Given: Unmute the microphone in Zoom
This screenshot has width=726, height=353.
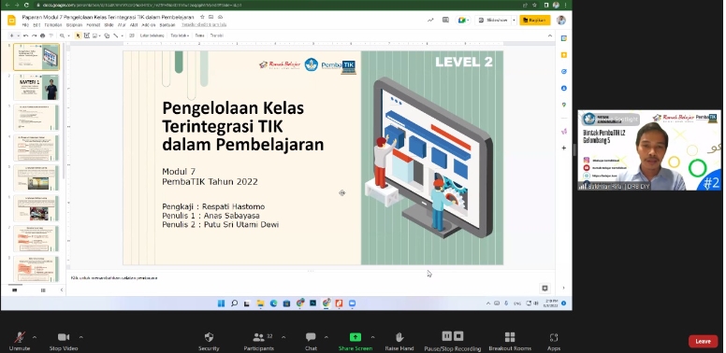Looking at the screenshot, I should [20, 341].
